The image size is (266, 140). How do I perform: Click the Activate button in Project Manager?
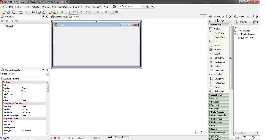coord(242,22)
